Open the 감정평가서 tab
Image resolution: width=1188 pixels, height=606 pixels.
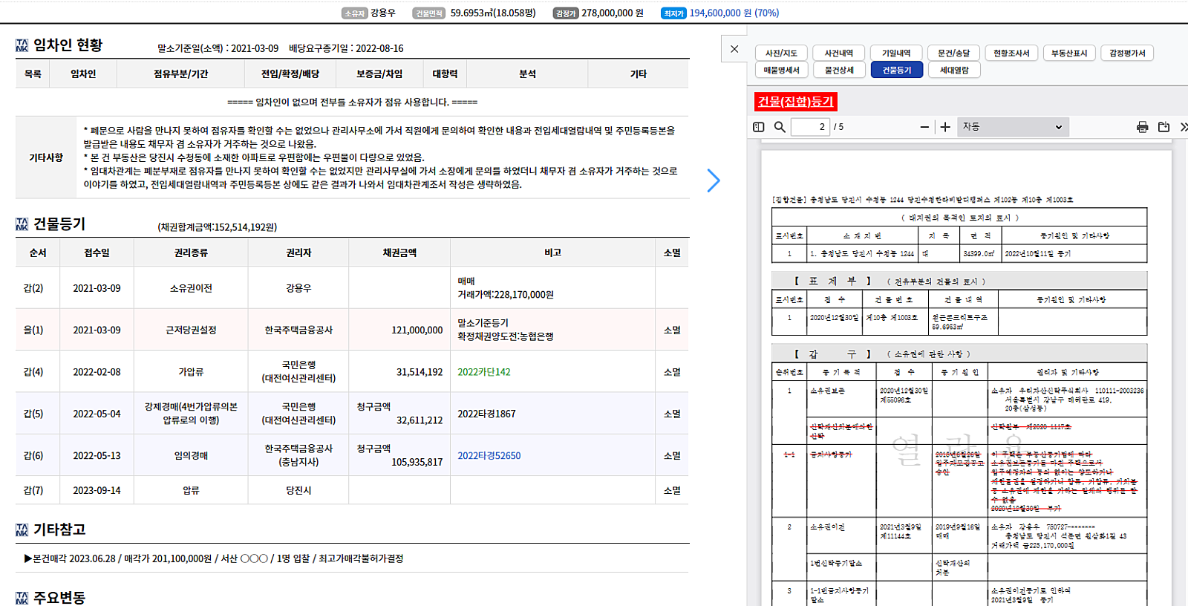(x=1127, y=53)
